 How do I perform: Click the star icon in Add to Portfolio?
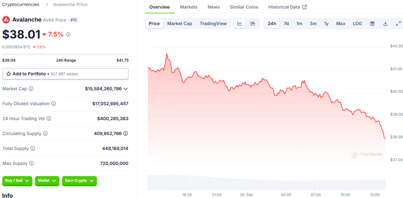tap(9, 74)
